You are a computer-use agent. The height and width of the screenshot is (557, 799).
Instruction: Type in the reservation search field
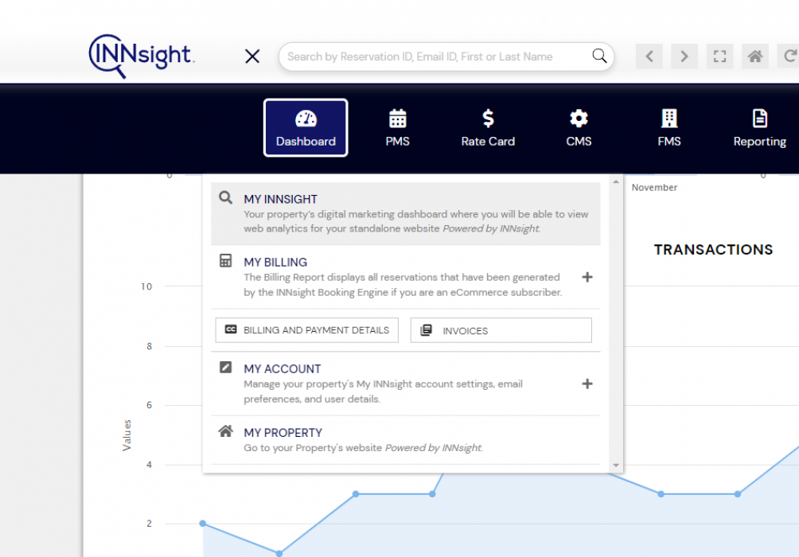pyautogui.click(x=434, y=56)
